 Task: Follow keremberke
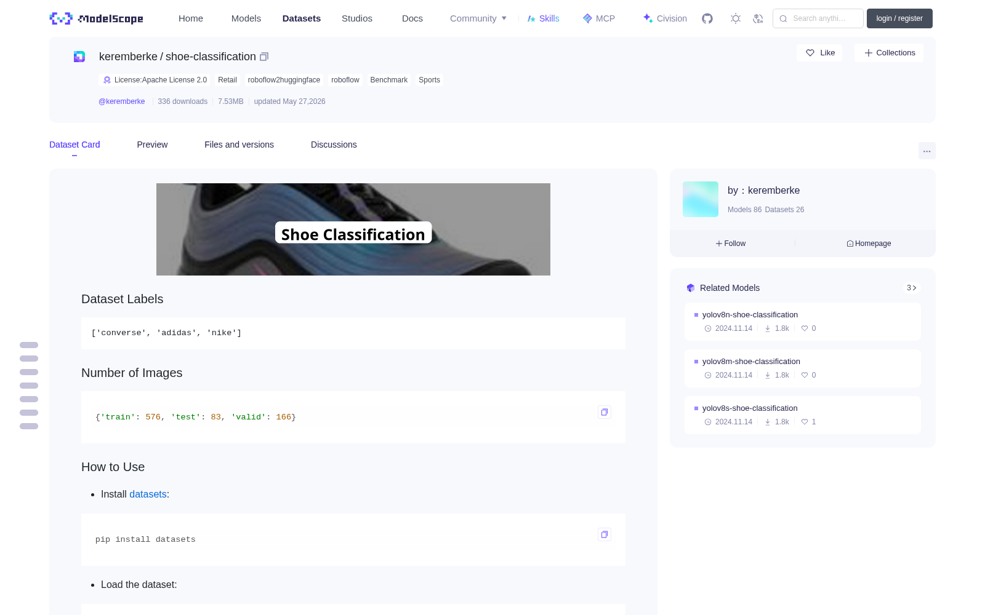click(731, 244)
